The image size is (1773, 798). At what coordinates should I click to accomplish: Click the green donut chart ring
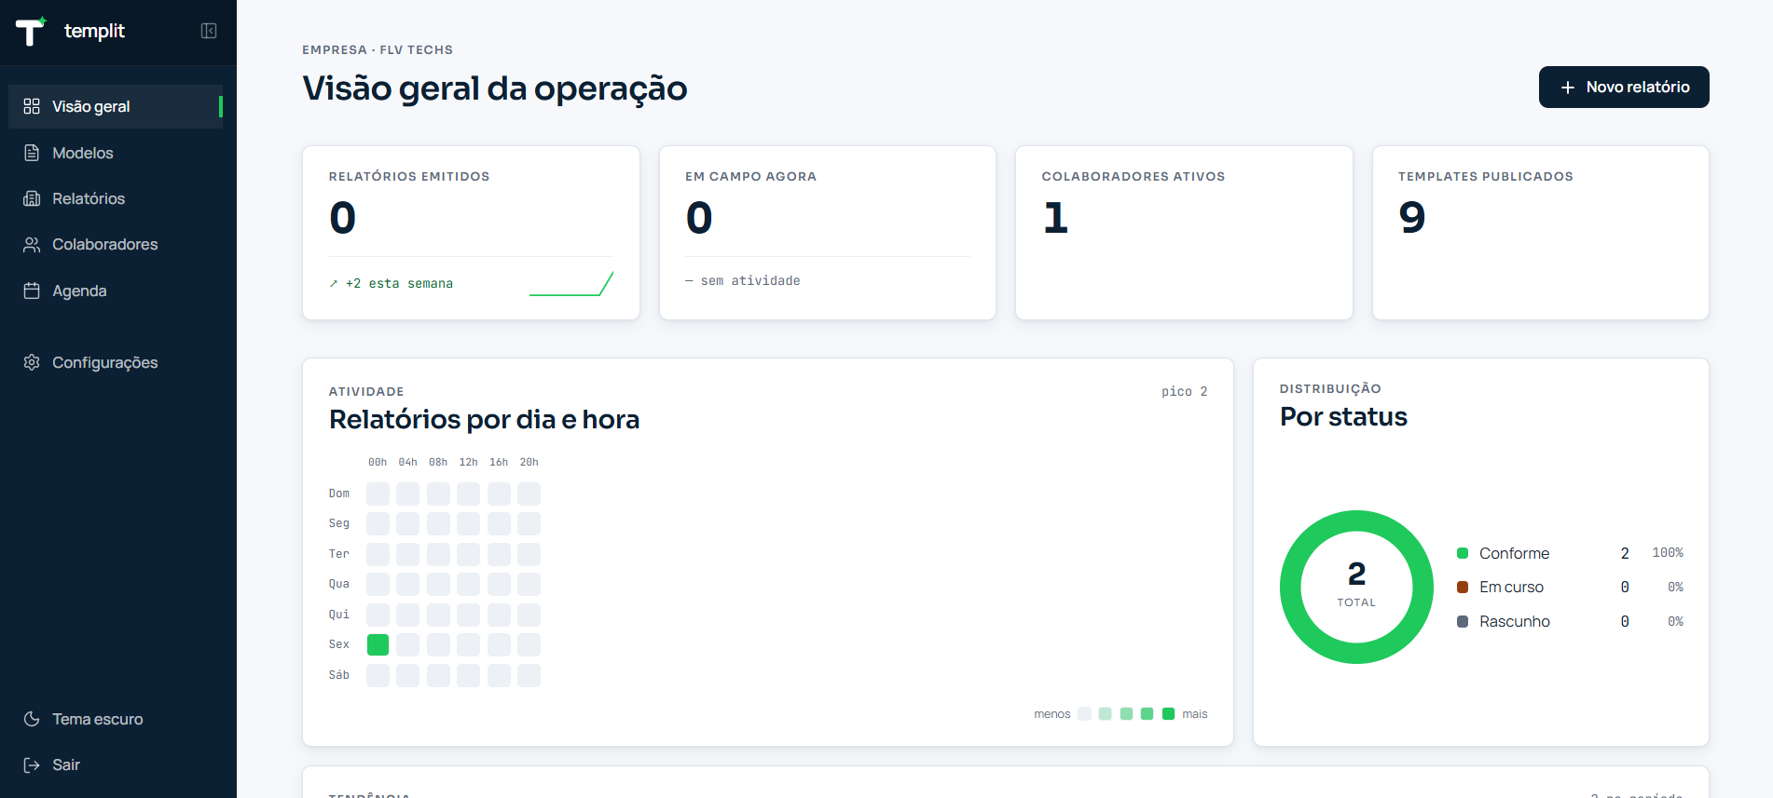pos(1290,587)
